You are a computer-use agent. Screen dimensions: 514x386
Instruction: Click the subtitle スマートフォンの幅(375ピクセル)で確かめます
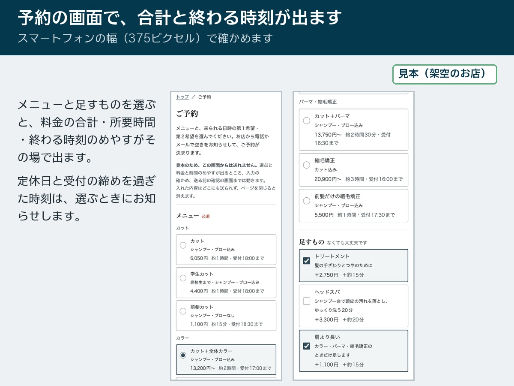(x=145, y=38)
